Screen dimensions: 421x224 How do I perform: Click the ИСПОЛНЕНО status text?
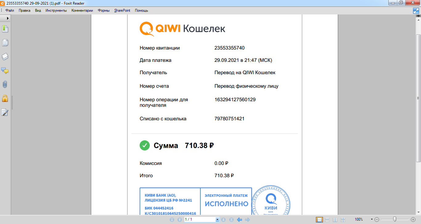[x=227, y=204]
